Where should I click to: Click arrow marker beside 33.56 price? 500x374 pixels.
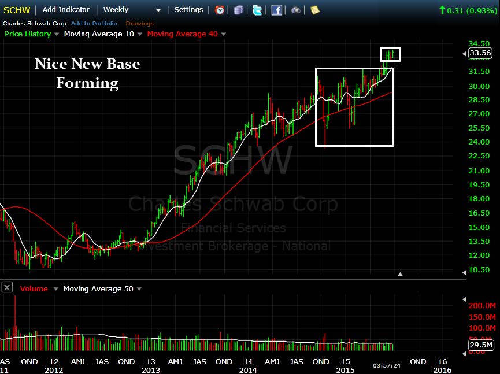tap(464, 54)
